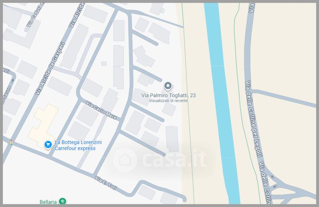Click the one-way arrow near Sauro street
The image size is (319, 207).
point(12,80)
